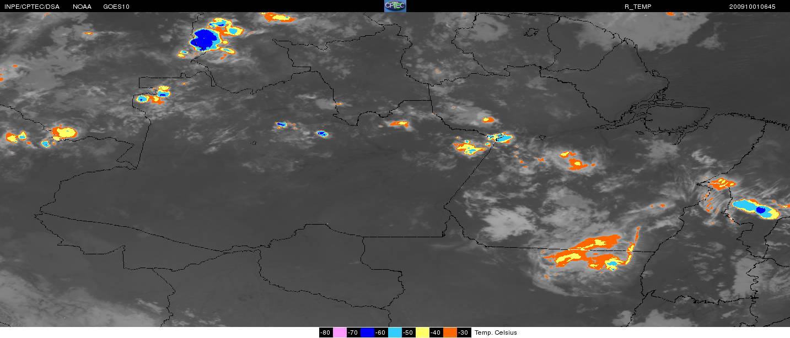Click the CPTEC logo in the header
This screenshot has height=338, width=790.
click(x=395, y=6)
